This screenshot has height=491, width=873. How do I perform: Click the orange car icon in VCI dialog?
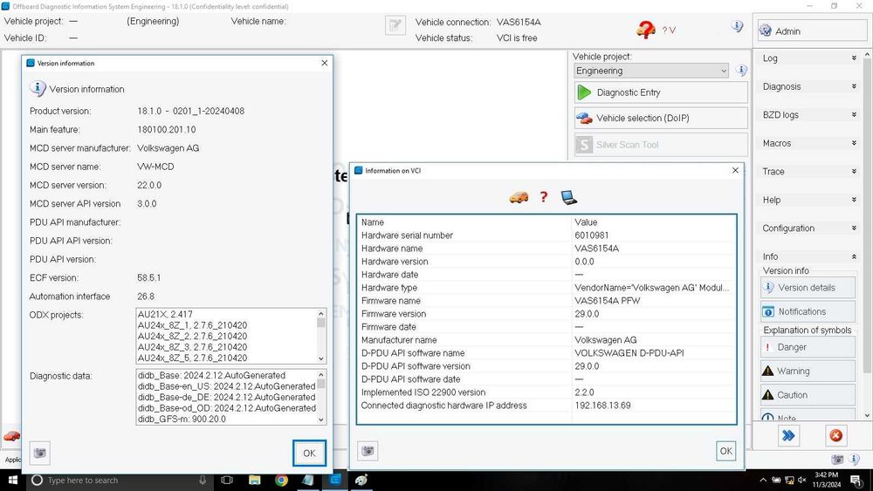519,197
